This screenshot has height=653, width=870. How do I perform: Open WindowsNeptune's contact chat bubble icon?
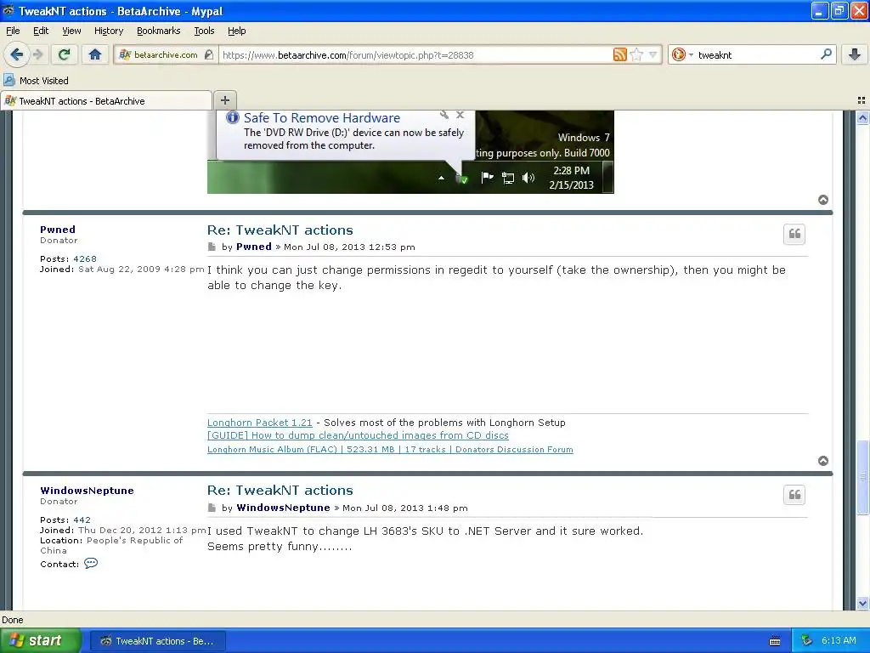point(90,563)
